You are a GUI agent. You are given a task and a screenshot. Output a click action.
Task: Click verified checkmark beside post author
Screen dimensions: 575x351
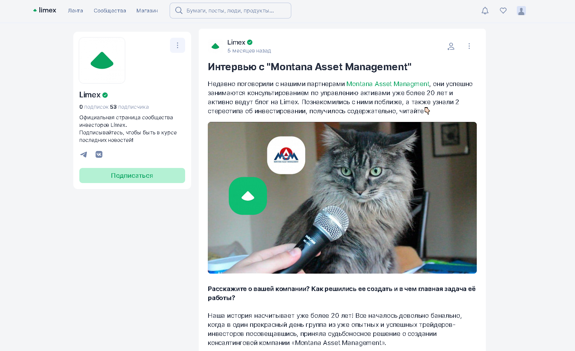[x=250, y=42]
